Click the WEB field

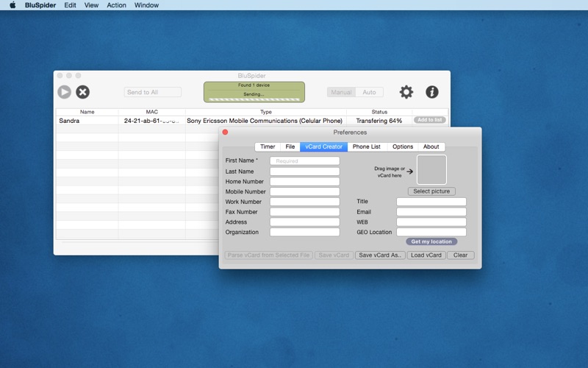tap(431, 222)
